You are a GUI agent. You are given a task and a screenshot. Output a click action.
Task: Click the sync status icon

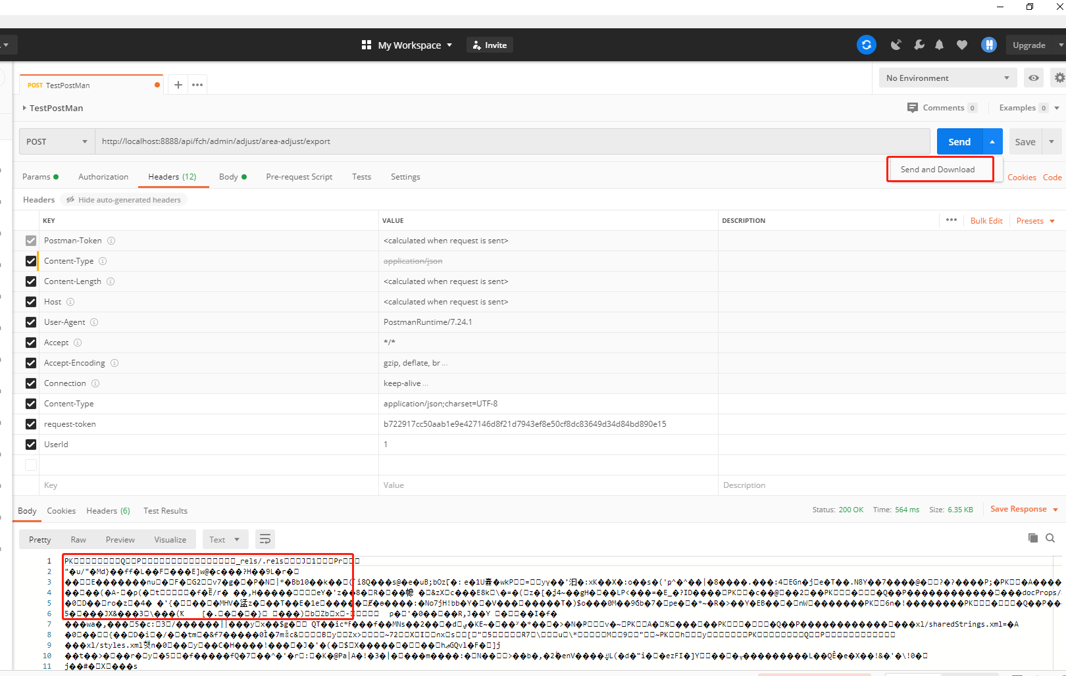[866, 45]
